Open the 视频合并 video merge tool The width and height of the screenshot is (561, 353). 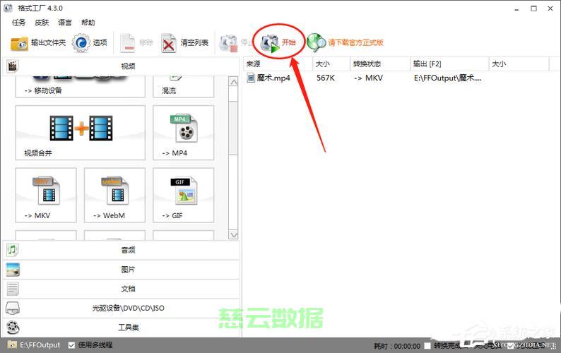coord(80,133)
